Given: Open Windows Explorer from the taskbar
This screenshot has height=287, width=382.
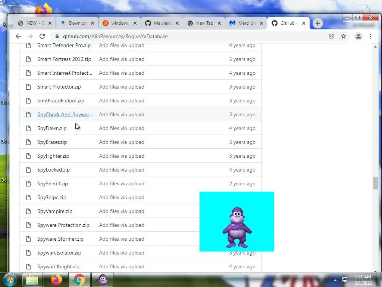Looking at the screenshot, I should 32,280.
